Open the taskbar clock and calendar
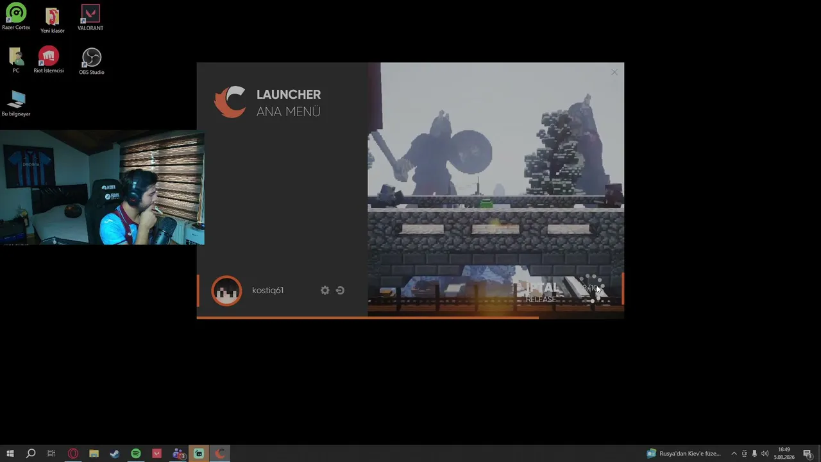Screen dimensions: 821x462 784,454
